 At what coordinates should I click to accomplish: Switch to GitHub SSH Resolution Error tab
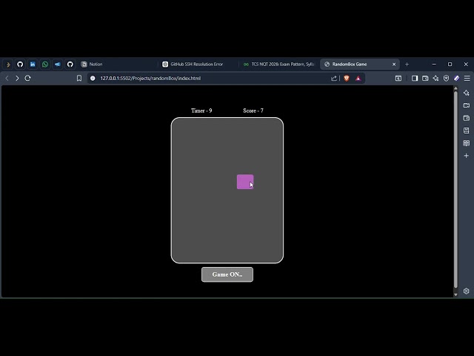pos(196,65)
